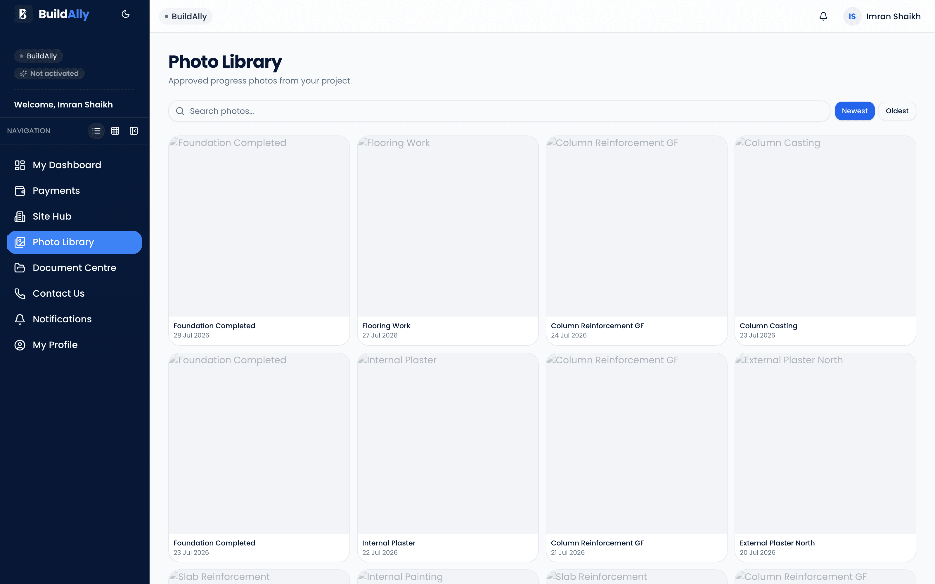Sort photos by Newest
Screen dimensions: 935x584
point(854,111)
